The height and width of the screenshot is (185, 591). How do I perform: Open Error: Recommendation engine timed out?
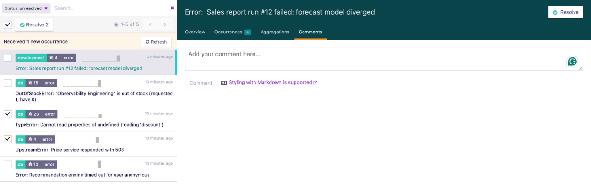click(x=82, y=175)
